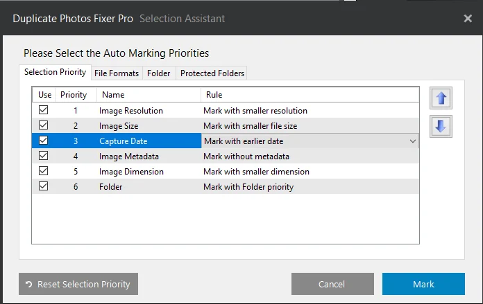This screenshot has height=304, width=483.
Task: Uncheck Use box for Image Dimension
Action: tap(44, 171)
